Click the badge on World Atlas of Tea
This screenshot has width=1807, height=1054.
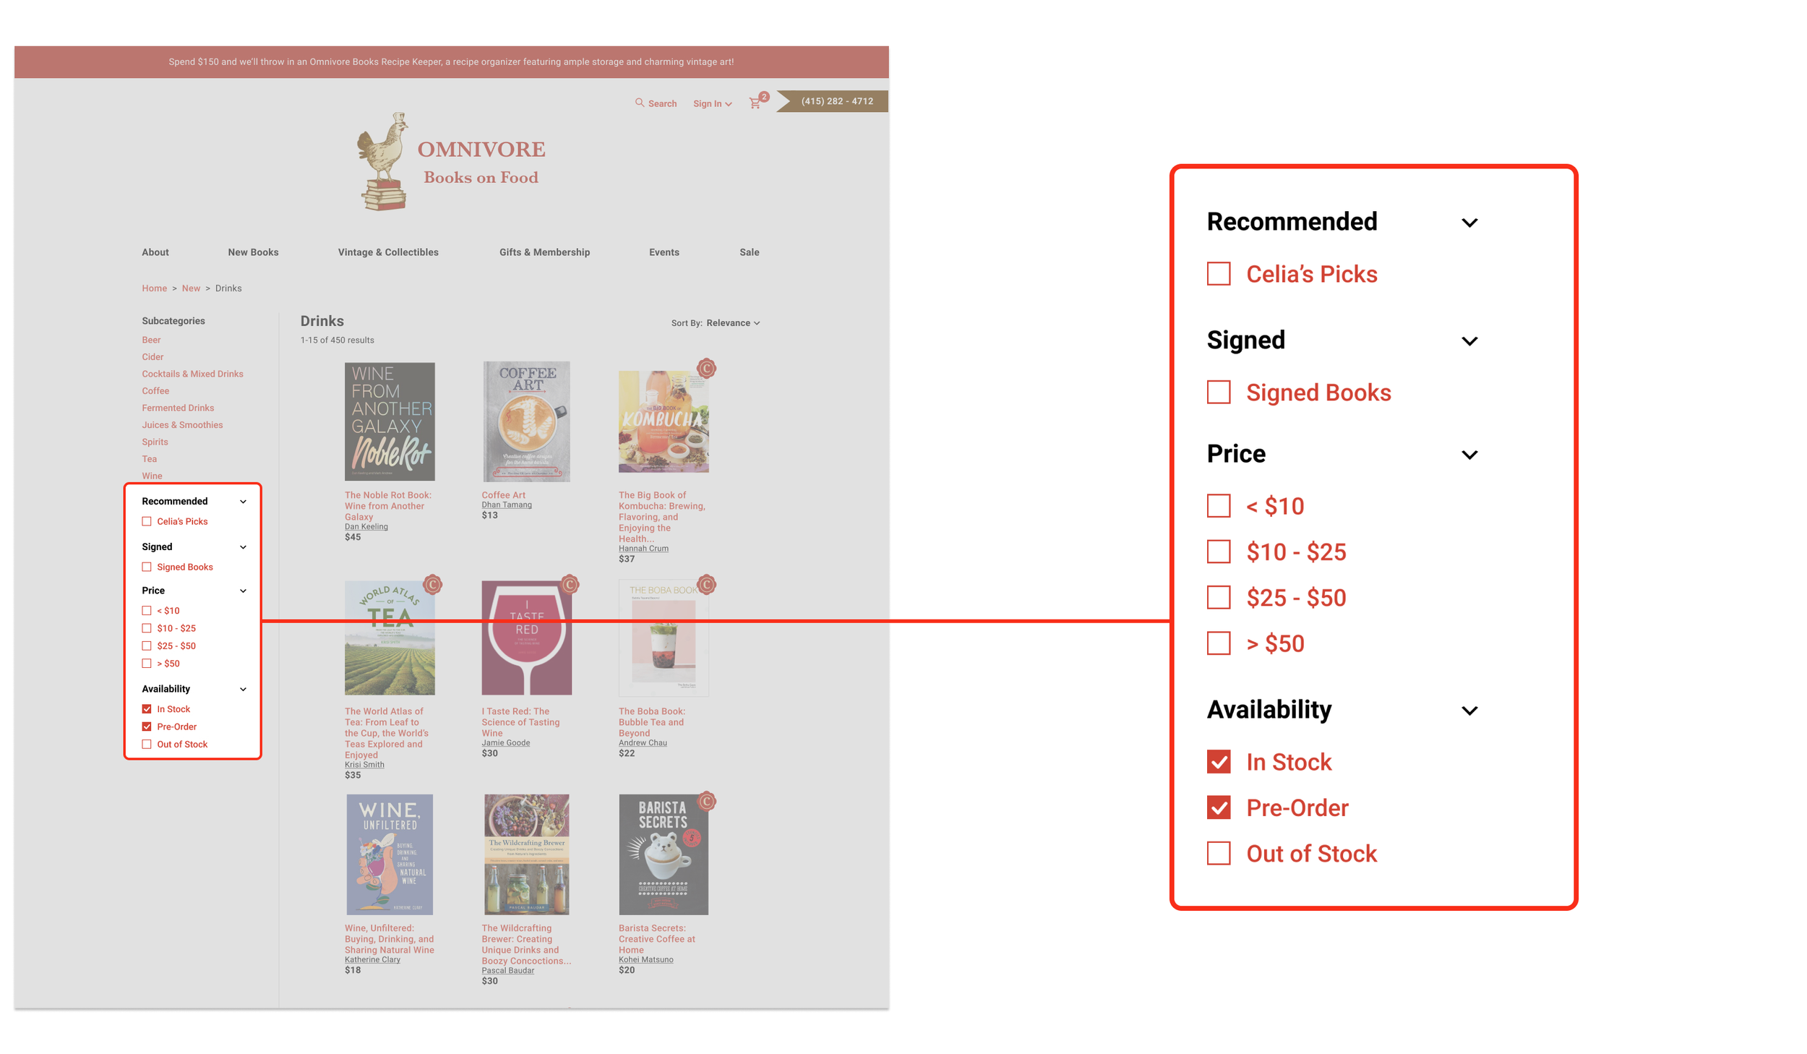coord(432,584)
